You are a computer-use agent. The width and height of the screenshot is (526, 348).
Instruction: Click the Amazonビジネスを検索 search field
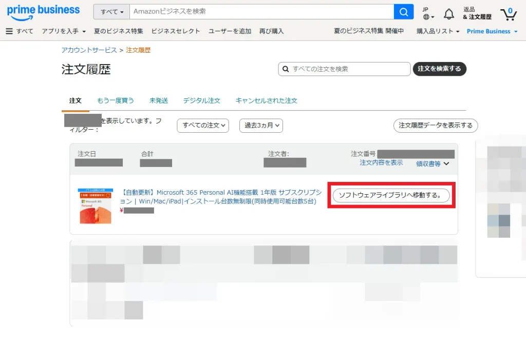(x=261, y=12)
